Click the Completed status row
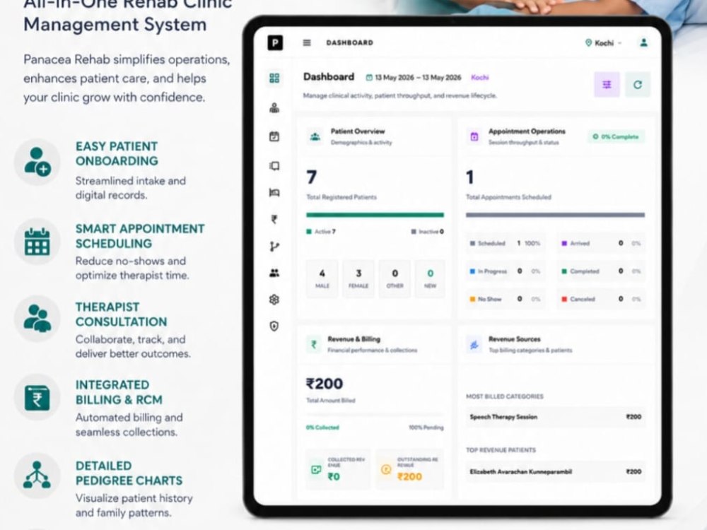Viewport: 707px width, 530px height. (x=600, y=271)
